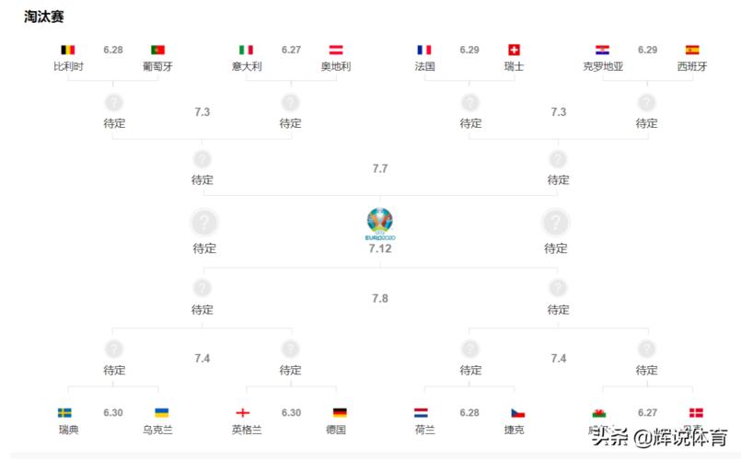Click the Belgium flag icon
Image resolution: width=741 pixels, height=460 pixels.
point(68,50)
